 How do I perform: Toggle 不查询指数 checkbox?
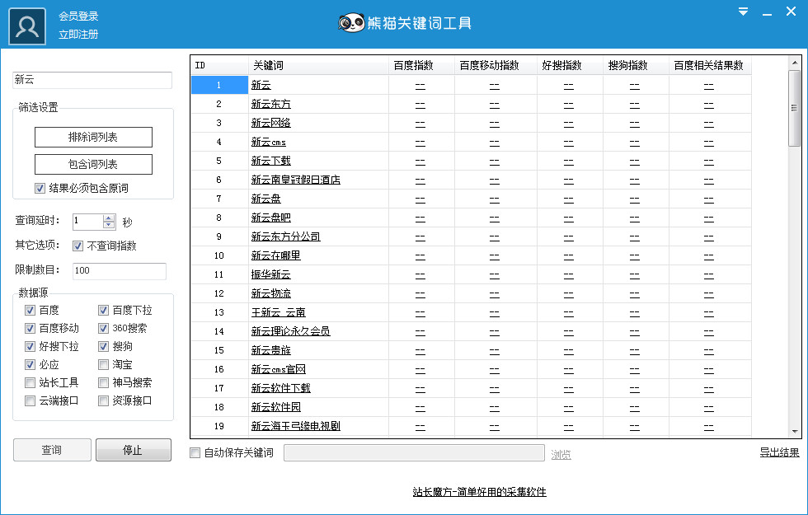pyautogui.click(x=78, y=246)
